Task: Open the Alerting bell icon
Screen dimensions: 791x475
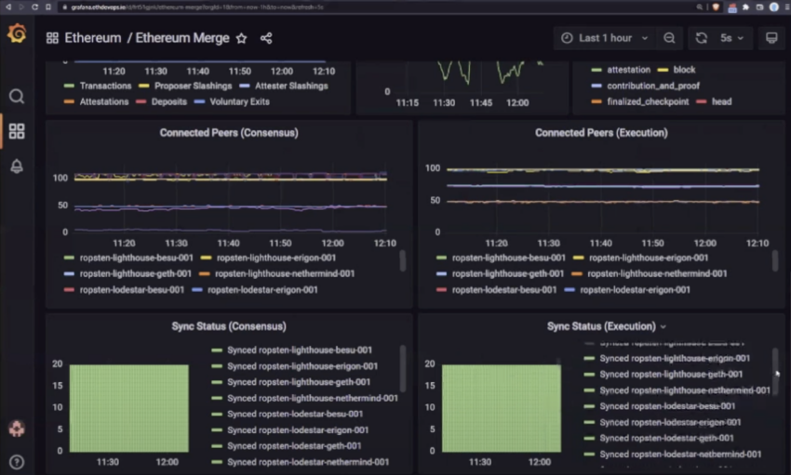Action: click(17, 166)
